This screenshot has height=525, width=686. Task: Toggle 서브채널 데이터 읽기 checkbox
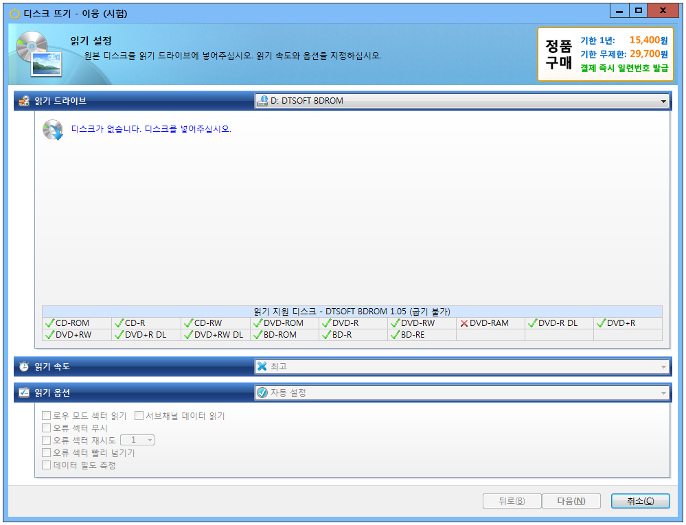(139, 416)
